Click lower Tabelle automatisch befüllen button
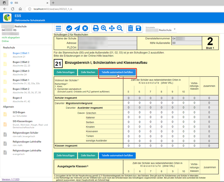The height and width of the screenshot is (182, 224). [x=117, y=156]
